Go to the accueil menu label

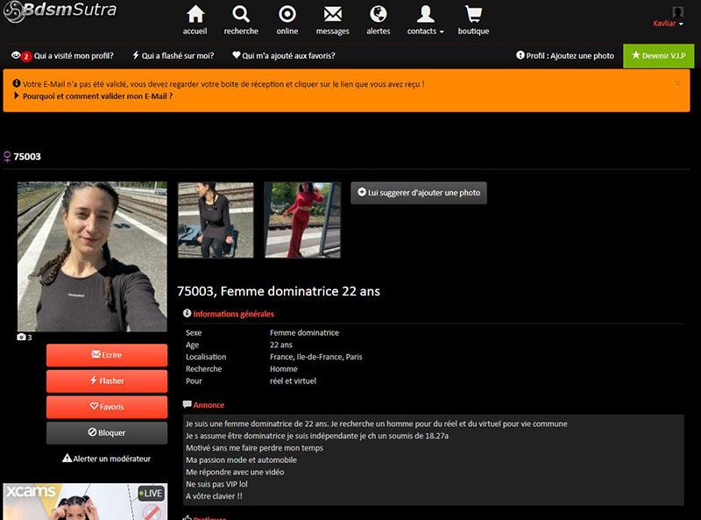[x=195, y=31]
